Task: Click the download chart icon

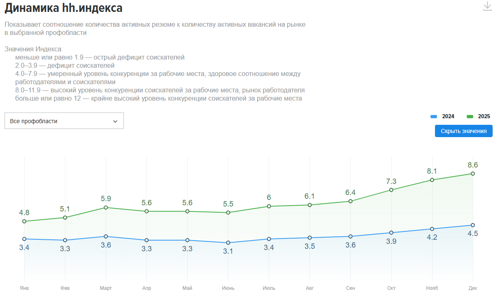Action: [x=487, y=7]
